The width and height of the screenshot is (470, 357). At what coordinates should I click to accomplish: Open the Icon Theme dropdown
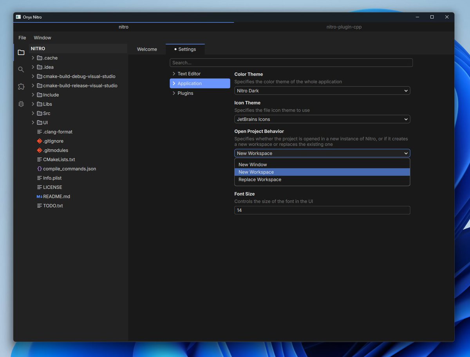[x=322, y=119]
